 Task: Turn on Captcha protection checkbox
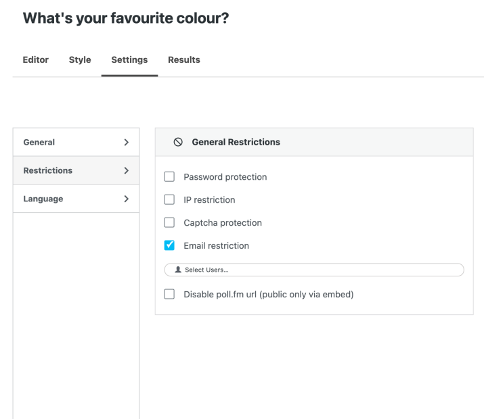(170, 222)
